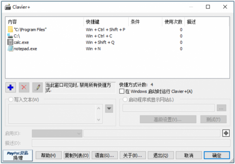The height and width of the screenshot is (164, 235).
Task: Select the 启动程序或显示网站(L) radio button
Action: tap(125, 100)
